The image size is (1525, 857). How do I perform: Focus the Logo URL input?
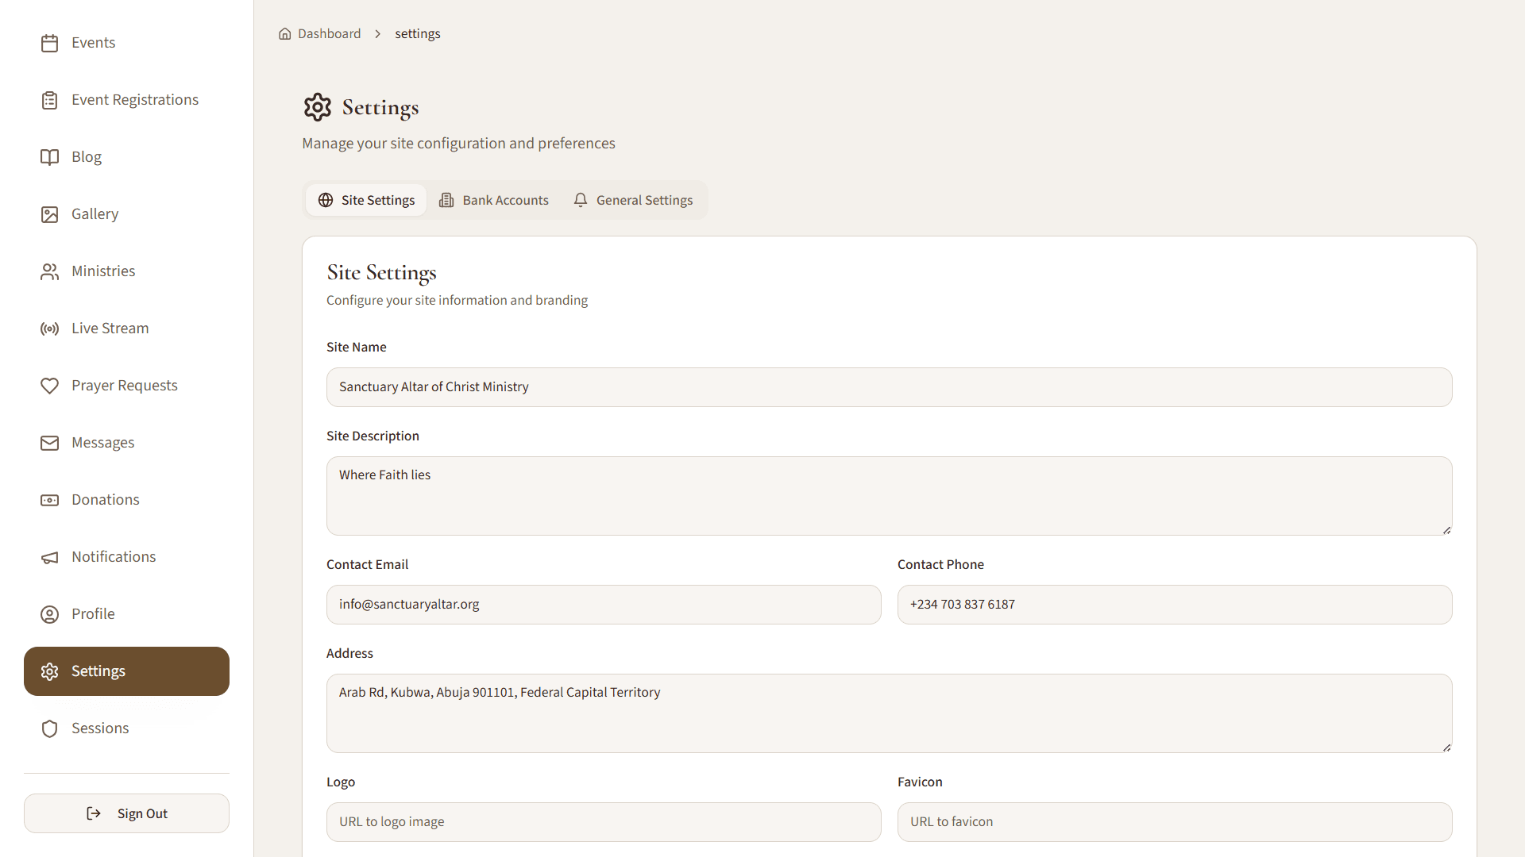[604, 822]
